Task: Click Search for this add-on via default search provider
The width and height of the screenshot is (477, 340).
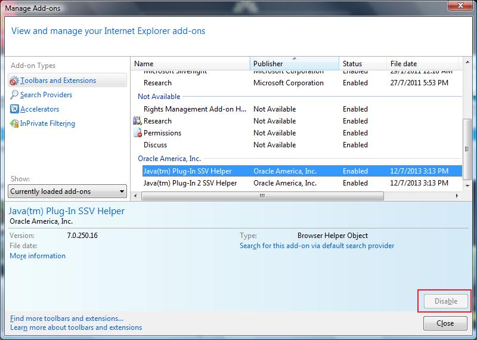Action: [317, 246]
